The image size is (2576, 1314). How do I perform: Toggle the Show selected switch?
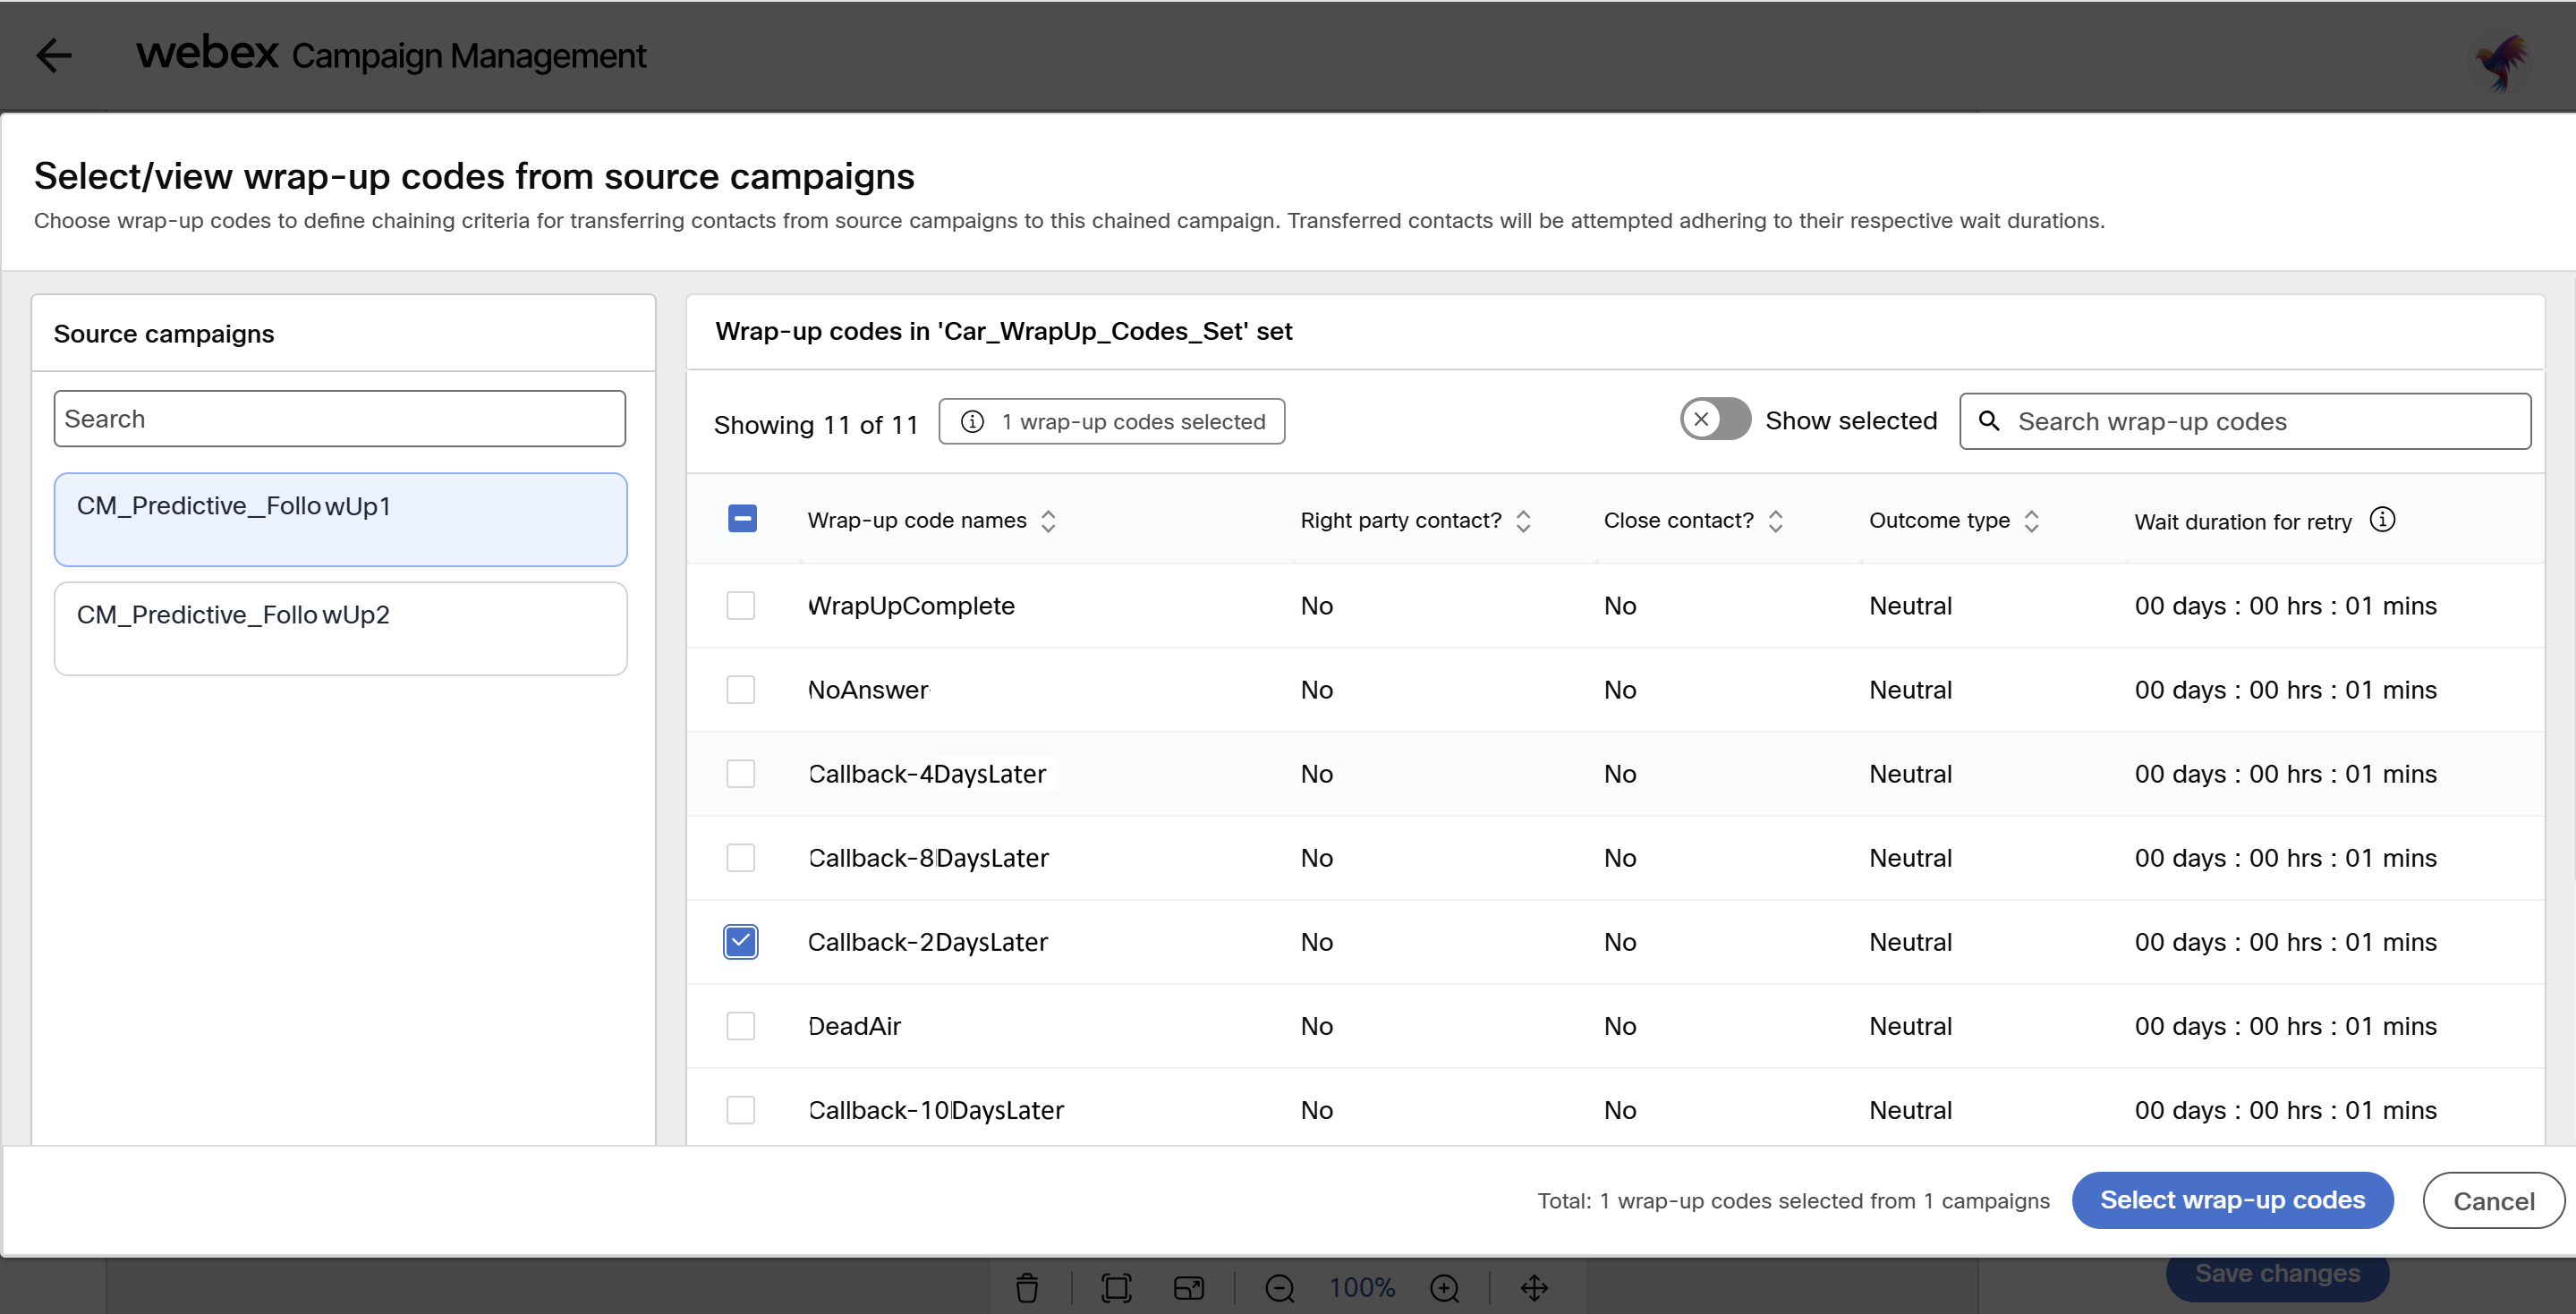click(1714, 420)
